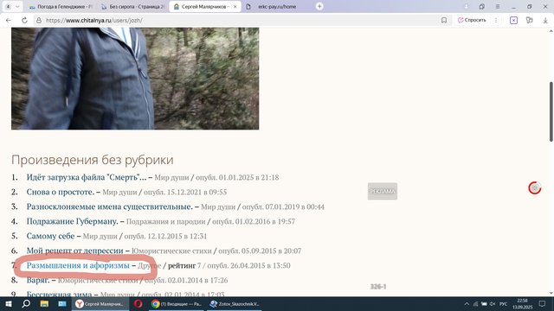Click the author's forest photo

click(135, 79)
